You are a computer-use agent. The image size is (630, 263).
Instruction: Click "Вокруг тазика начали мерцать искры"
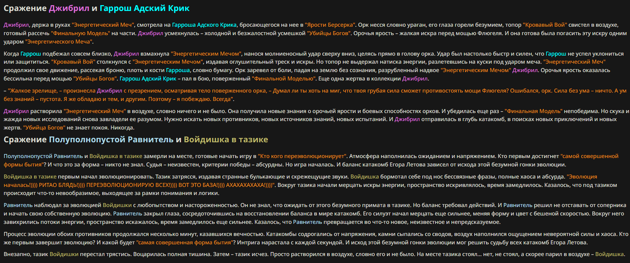pyautogui.click(x=326, y=185)
